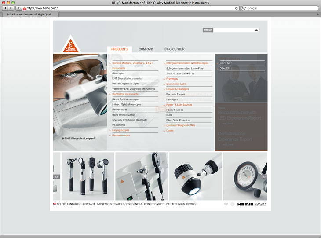321x238 pixels.
Task: Open ENT Specialty Instruments link
Action: pyautogui.click(x=127, y=78)
